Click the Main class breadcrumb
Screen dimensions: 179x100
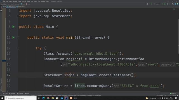pos(23,4)
